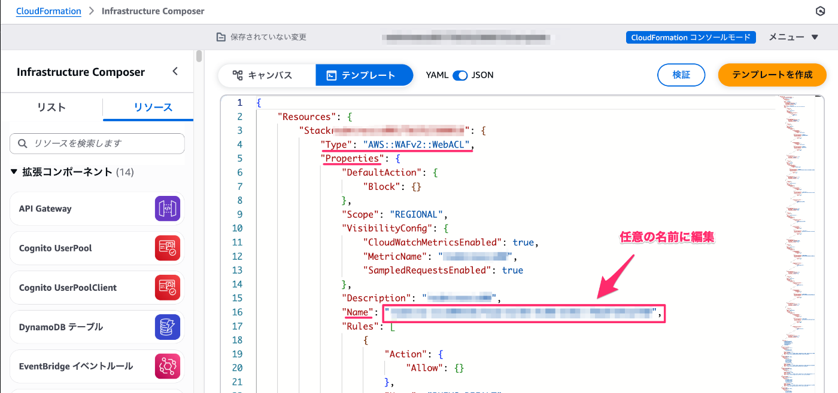Viewport: 838px width, 393px height.
Task: Click the "CloudWatchMetricsEnabled" key
Action: coord(432,242)
